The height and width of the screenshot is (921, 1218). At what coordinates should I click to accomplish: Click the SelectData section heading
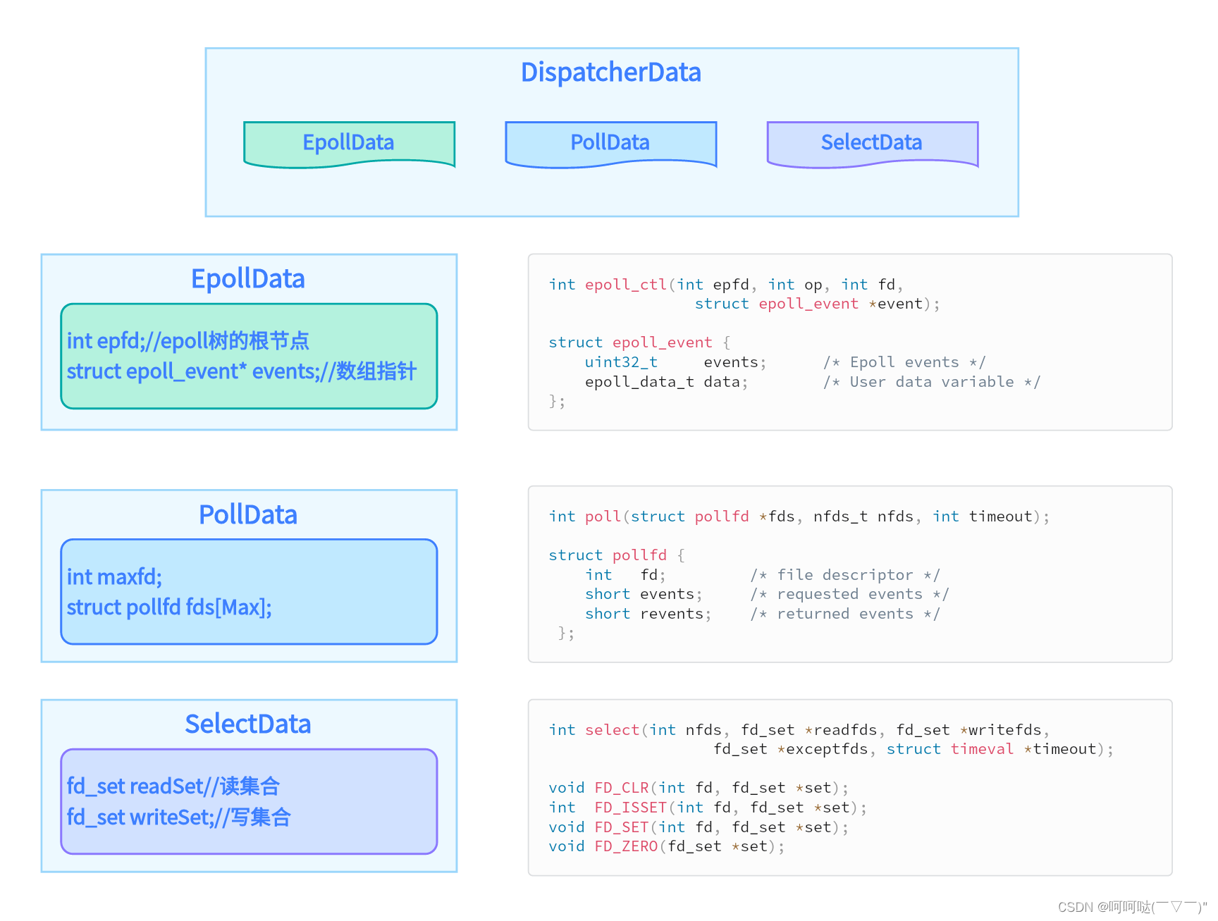click(247, 724)
